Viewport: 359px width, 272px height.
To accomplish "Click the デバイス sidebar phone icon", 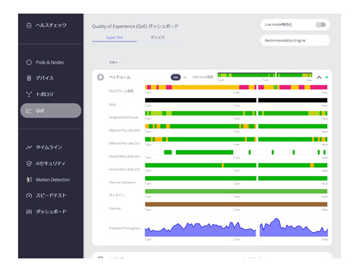I will (x=29, y=78).
